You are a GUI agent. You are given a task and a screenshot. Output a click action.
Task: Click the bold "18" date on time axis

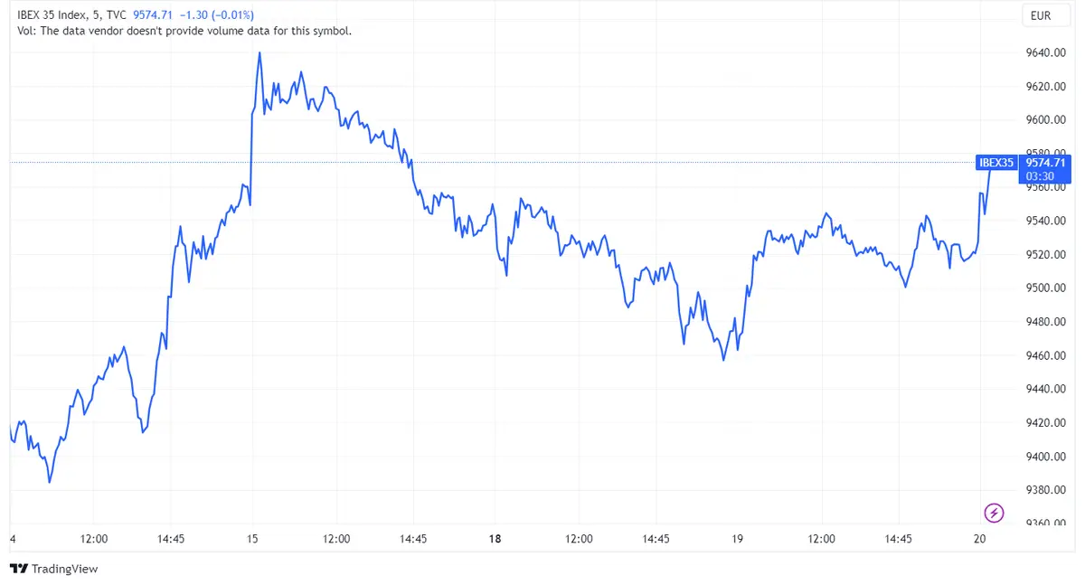pyautogui.click(x=495, y=539)
